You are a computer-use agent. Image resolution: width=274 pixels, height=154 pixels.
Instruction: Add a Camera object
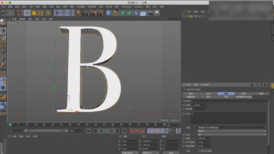click(x=150, y=13)
